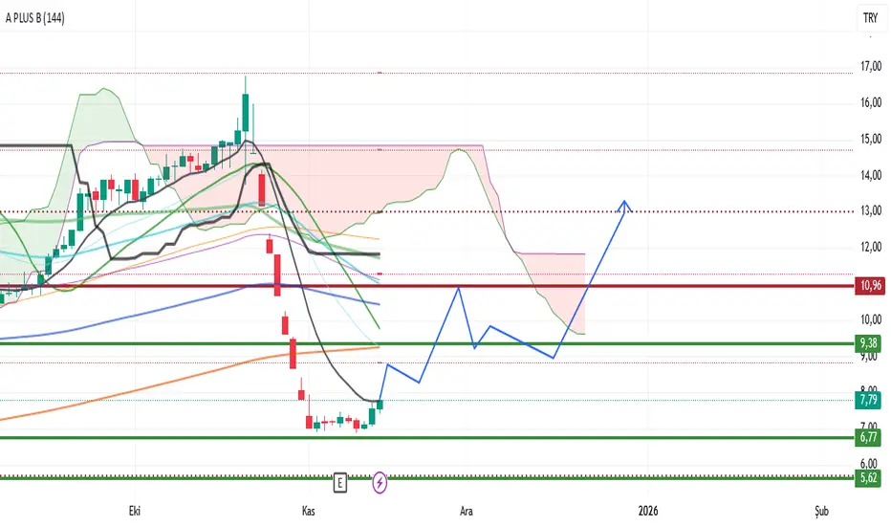Click the 12,00 price axis value

871,248
